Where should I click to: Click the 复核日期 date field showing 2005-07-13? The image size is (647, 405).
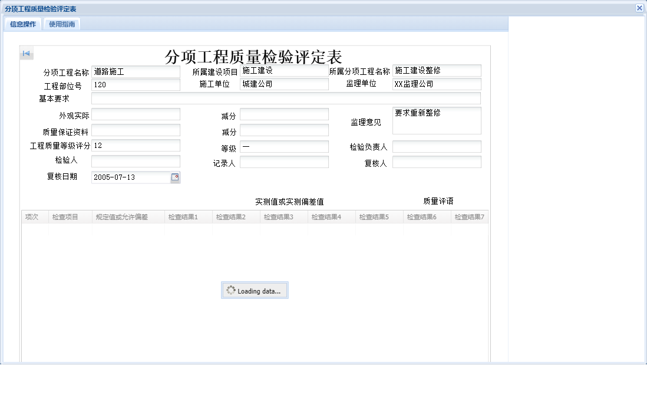pos(130,177)
